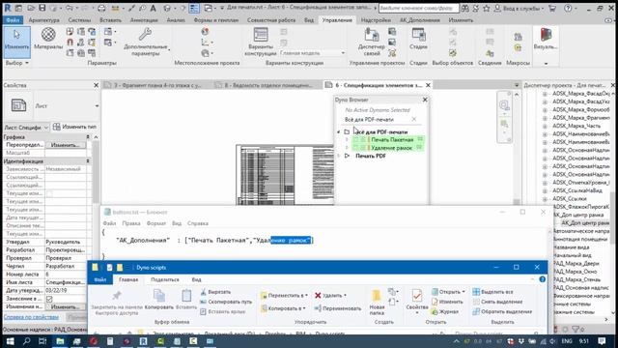Open File Explorer from the taskbar

coord(60,341)
